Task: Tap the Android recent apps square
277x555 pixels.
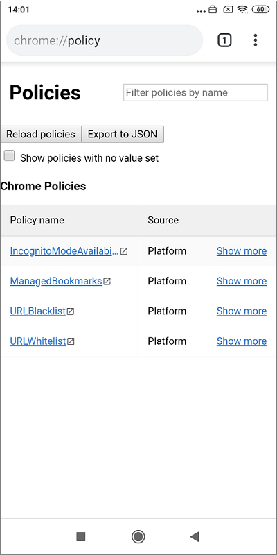Action: point(81,536)
